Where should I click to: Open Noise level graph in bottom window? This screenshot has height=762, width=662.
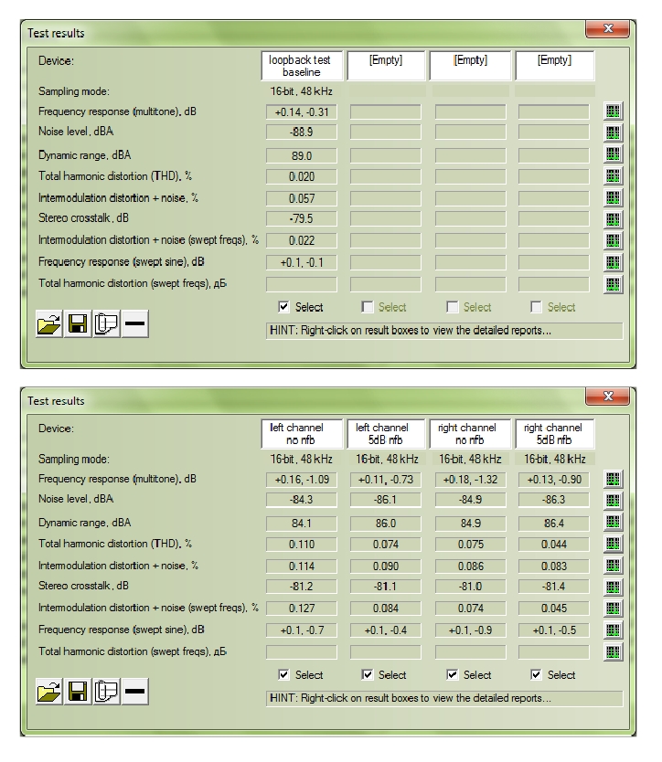(x=613, y=500)
